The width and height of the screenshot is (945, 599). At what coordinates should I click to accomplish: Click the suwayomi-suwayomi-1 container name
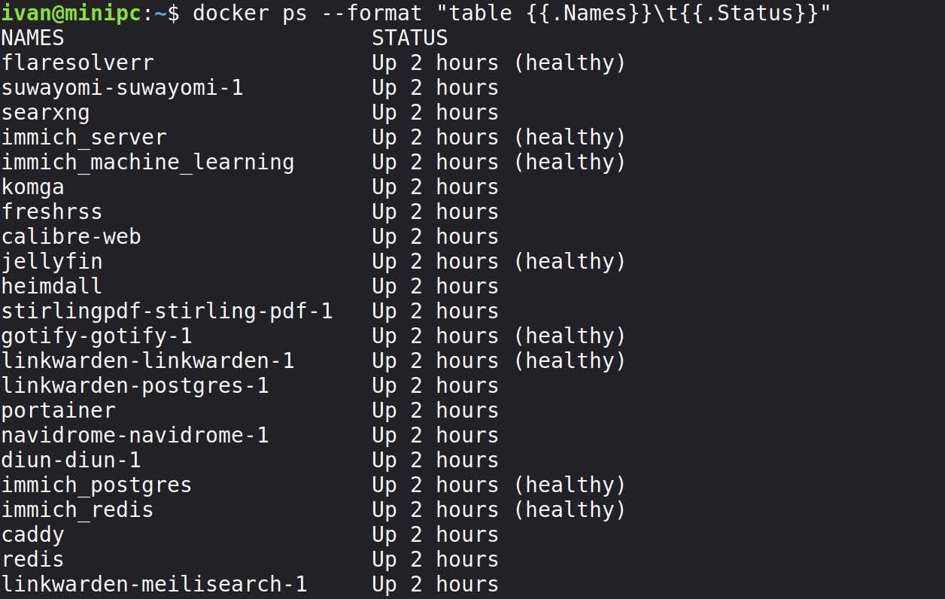click(122, 87)
